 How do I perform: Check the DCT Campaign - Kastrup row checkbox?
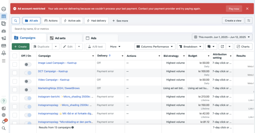click(x=15, y=73)
